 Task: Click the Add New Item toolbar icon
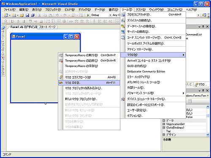[14, 15]
